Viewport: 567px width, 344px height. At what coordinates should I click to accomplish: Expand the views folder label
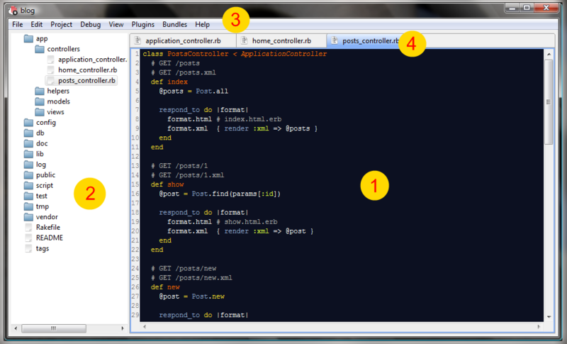[x=56, y=112]
